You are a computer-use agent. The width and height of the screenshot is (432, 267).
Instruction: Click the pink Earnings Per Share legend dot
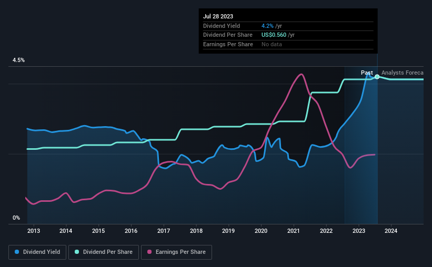(x=149, y=252)
